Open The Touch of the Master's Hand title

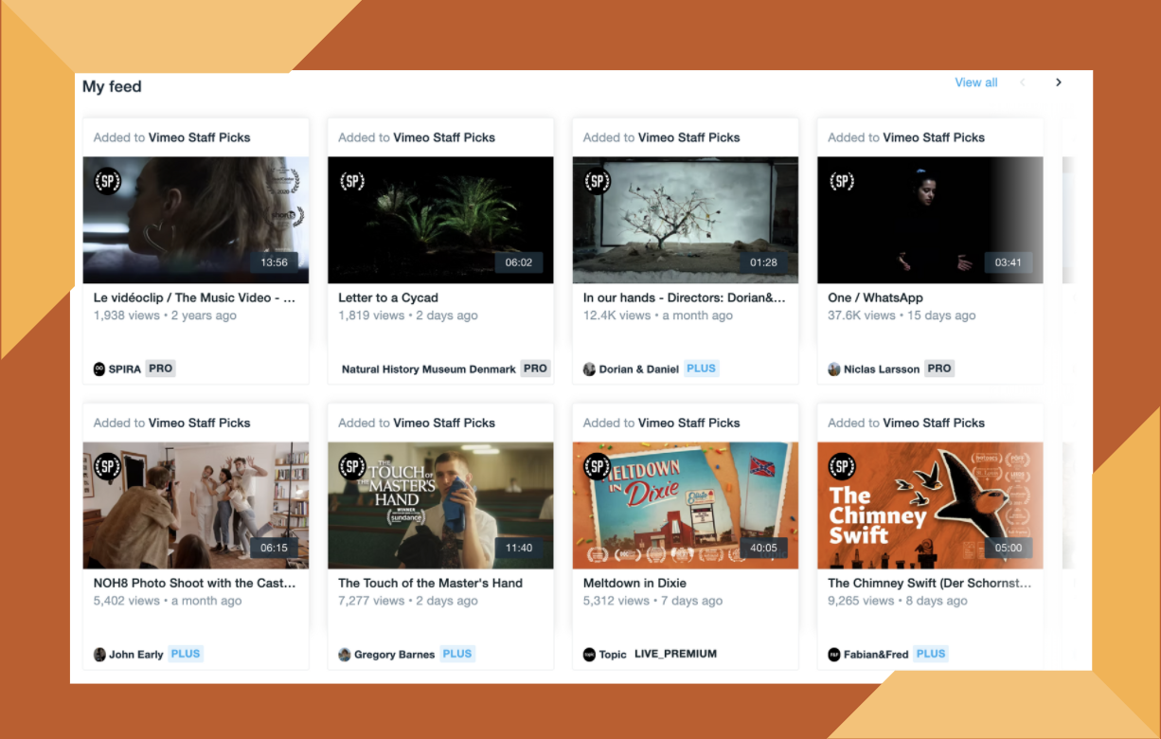coord(430,583)
